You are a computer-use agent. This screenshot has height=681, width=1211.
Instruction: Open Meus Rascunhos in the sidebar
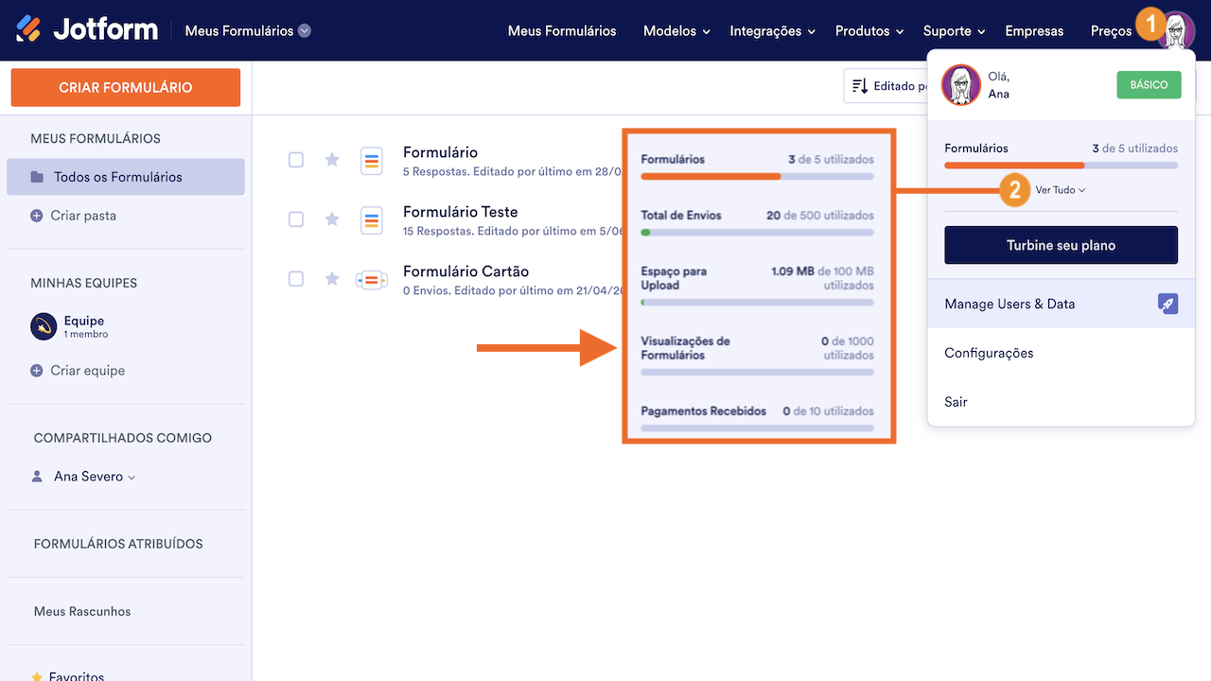click(x=82, y=611)
